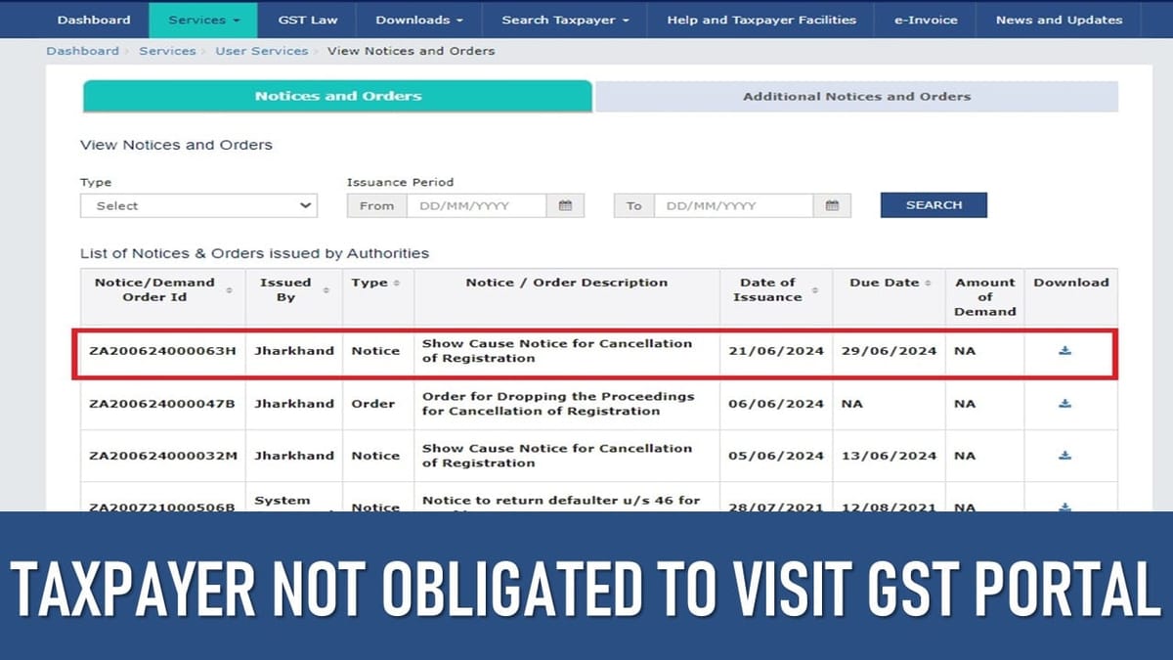1173x660 pixels.
Task: Expand the Services menu
Action: point(203,19)
